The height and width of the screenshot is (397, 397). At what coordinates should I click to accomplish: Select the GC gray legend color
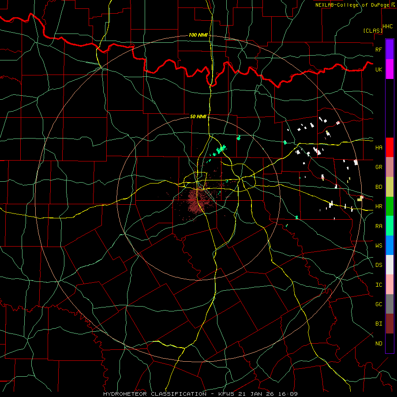390,304
